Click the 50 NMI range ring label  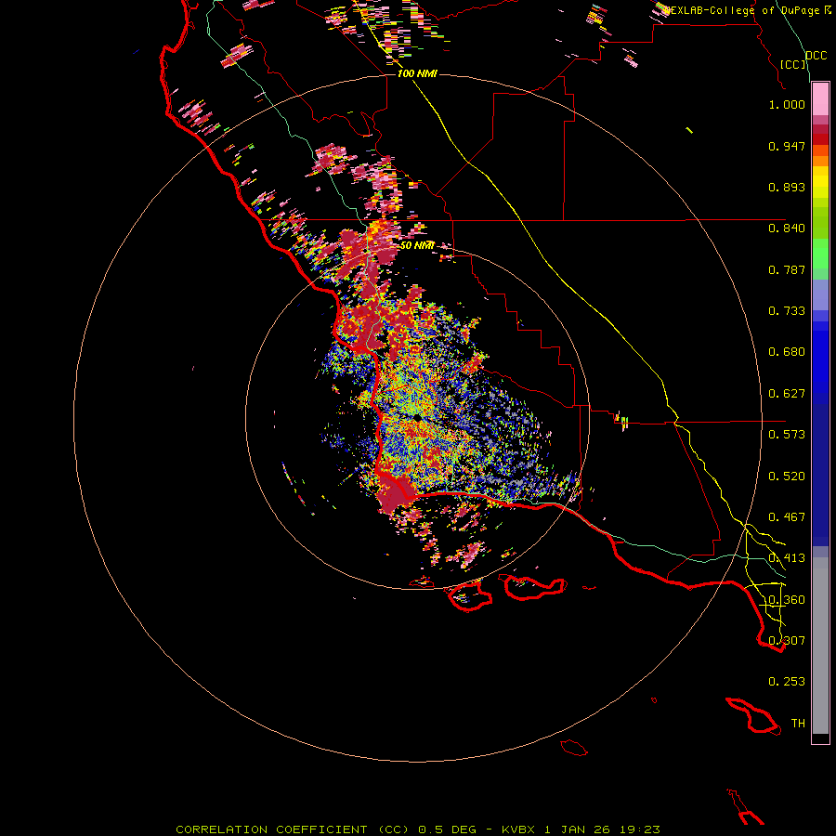pos(417,245)
